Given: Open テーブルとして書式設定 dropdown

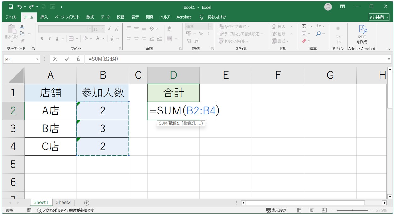Looking at the screenshot, I should pyautogui.click(x=241, y=34).
